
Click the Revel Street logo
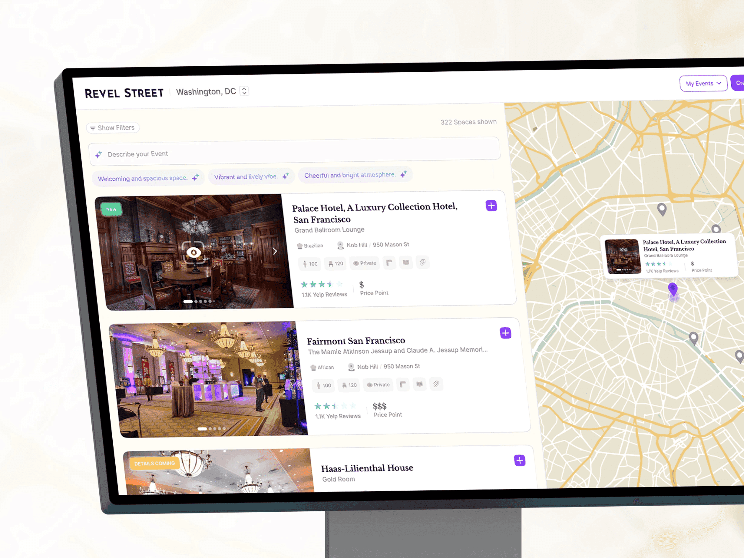(124, 93)
